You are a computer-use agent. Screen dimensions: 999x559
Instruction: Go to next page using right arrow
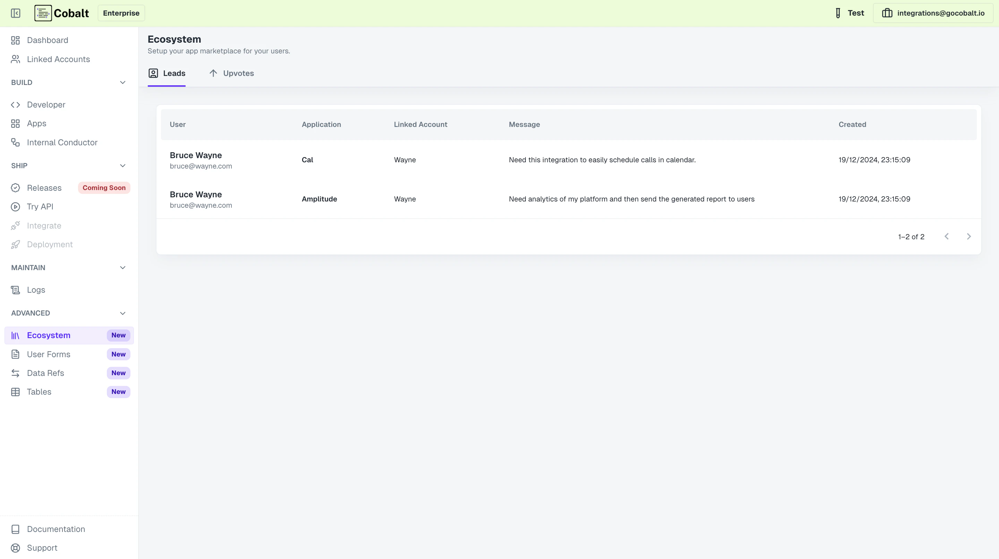click(x=969, y=237)
